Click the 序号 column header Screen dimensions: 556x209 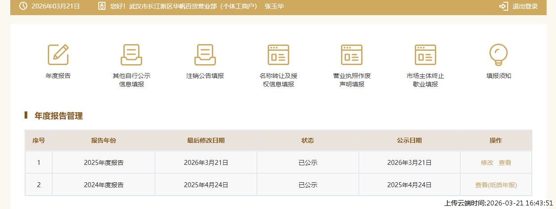[38, 140]
